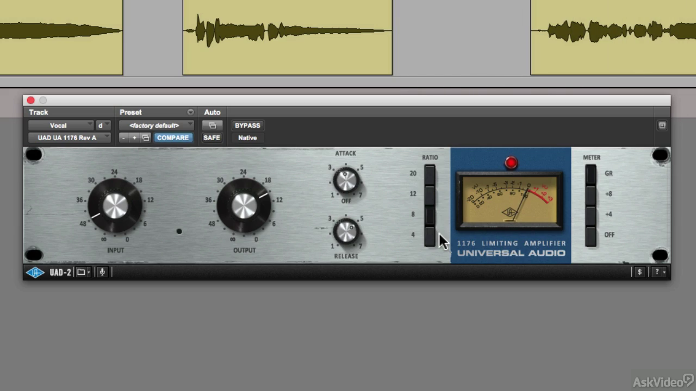Image resolution: width=696 pixels, height=391 pixels.
Task: Switch the meter OFF button
Action: pyautogui.click(x=591, y=236)
